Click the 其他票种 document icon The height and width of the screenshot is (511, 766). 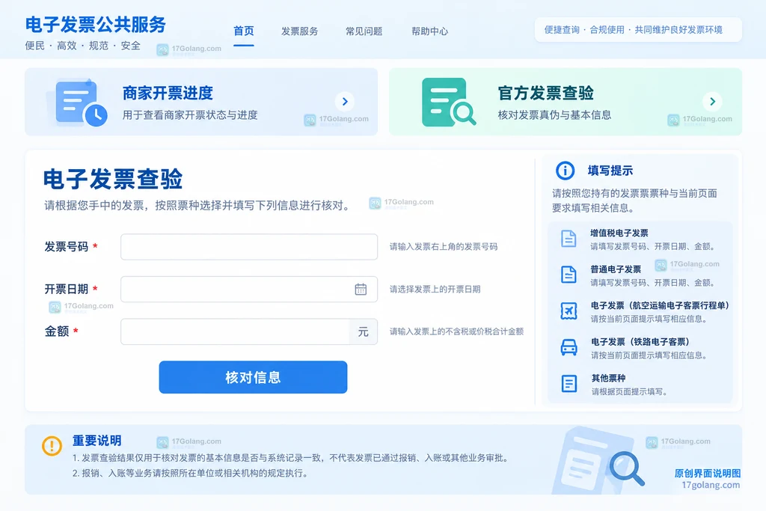[569, 384]
